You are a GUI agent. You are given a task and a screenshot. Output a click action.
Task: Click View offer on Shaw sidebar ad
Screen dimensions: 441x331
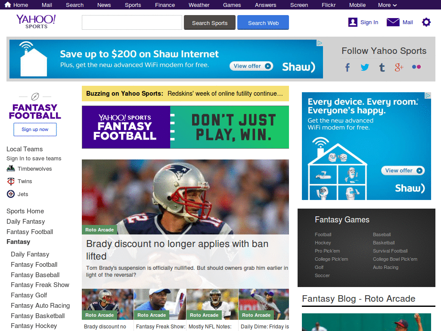click(403, 171)
